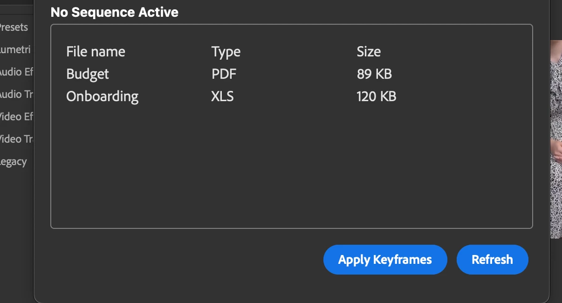Click the PDF type cell

coord(223,74)
